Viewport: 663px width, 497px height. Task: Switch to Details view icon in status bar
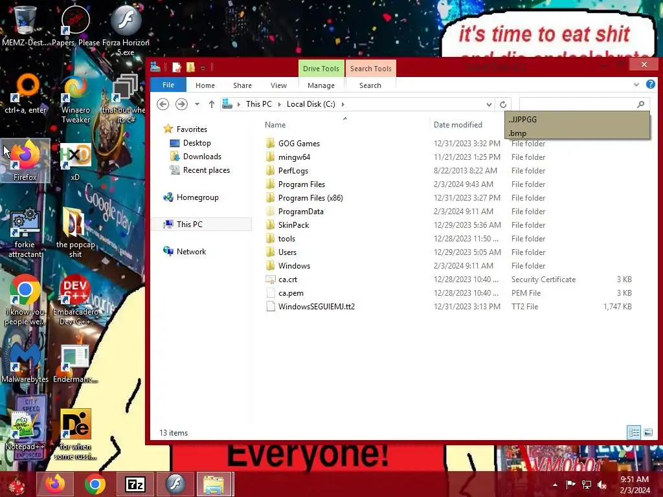(634, 432)
